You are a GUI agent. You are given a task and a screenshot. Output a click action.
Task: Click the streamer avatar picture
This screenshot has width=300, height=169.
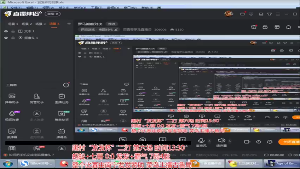pyautogui.click(x=229, y=14)
